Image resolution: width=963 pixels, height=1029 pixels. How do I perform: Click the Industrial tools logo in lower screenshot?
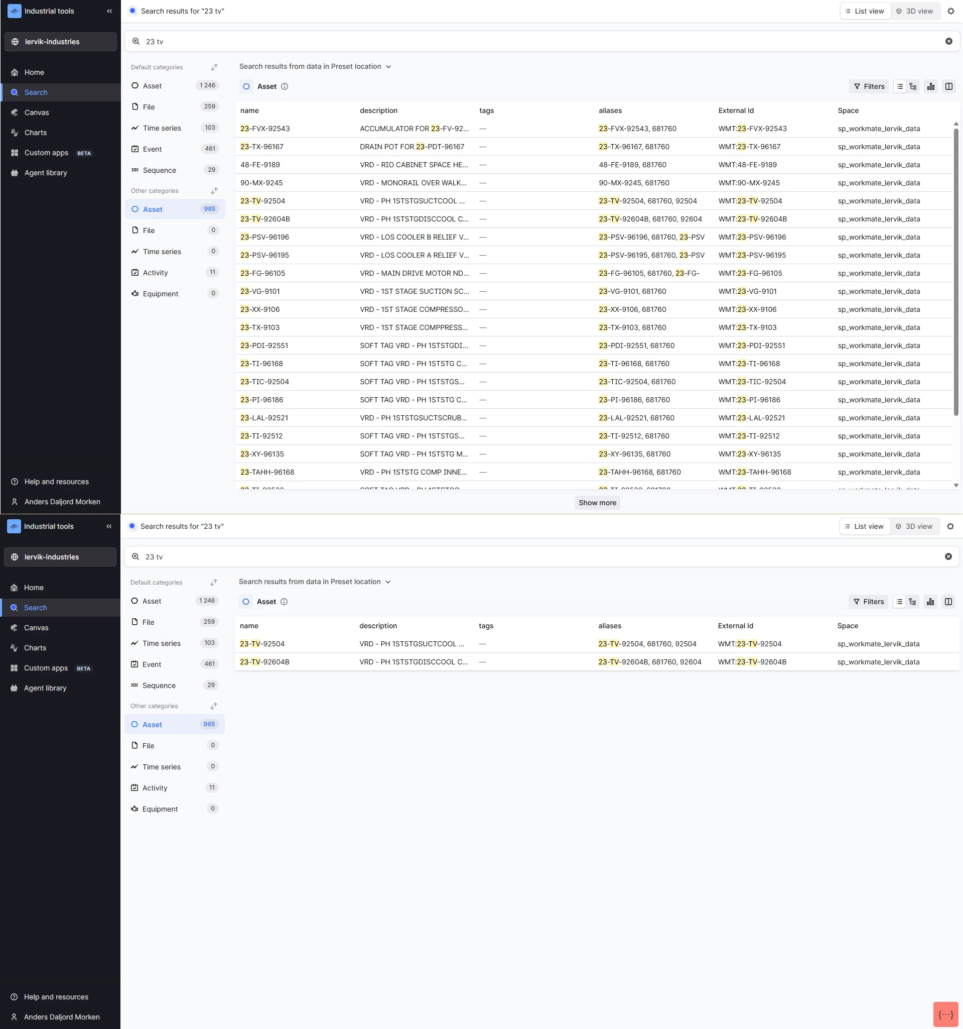pyautogui.click(x=14, y=526)
